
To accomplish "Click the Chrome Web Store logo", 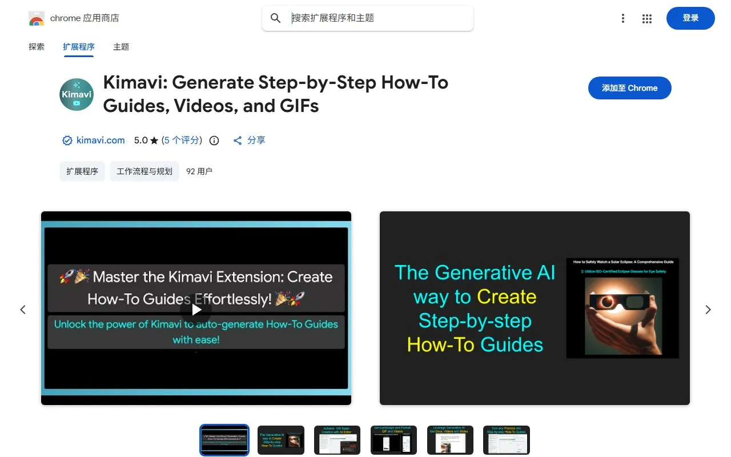I will tap(37, 18).
